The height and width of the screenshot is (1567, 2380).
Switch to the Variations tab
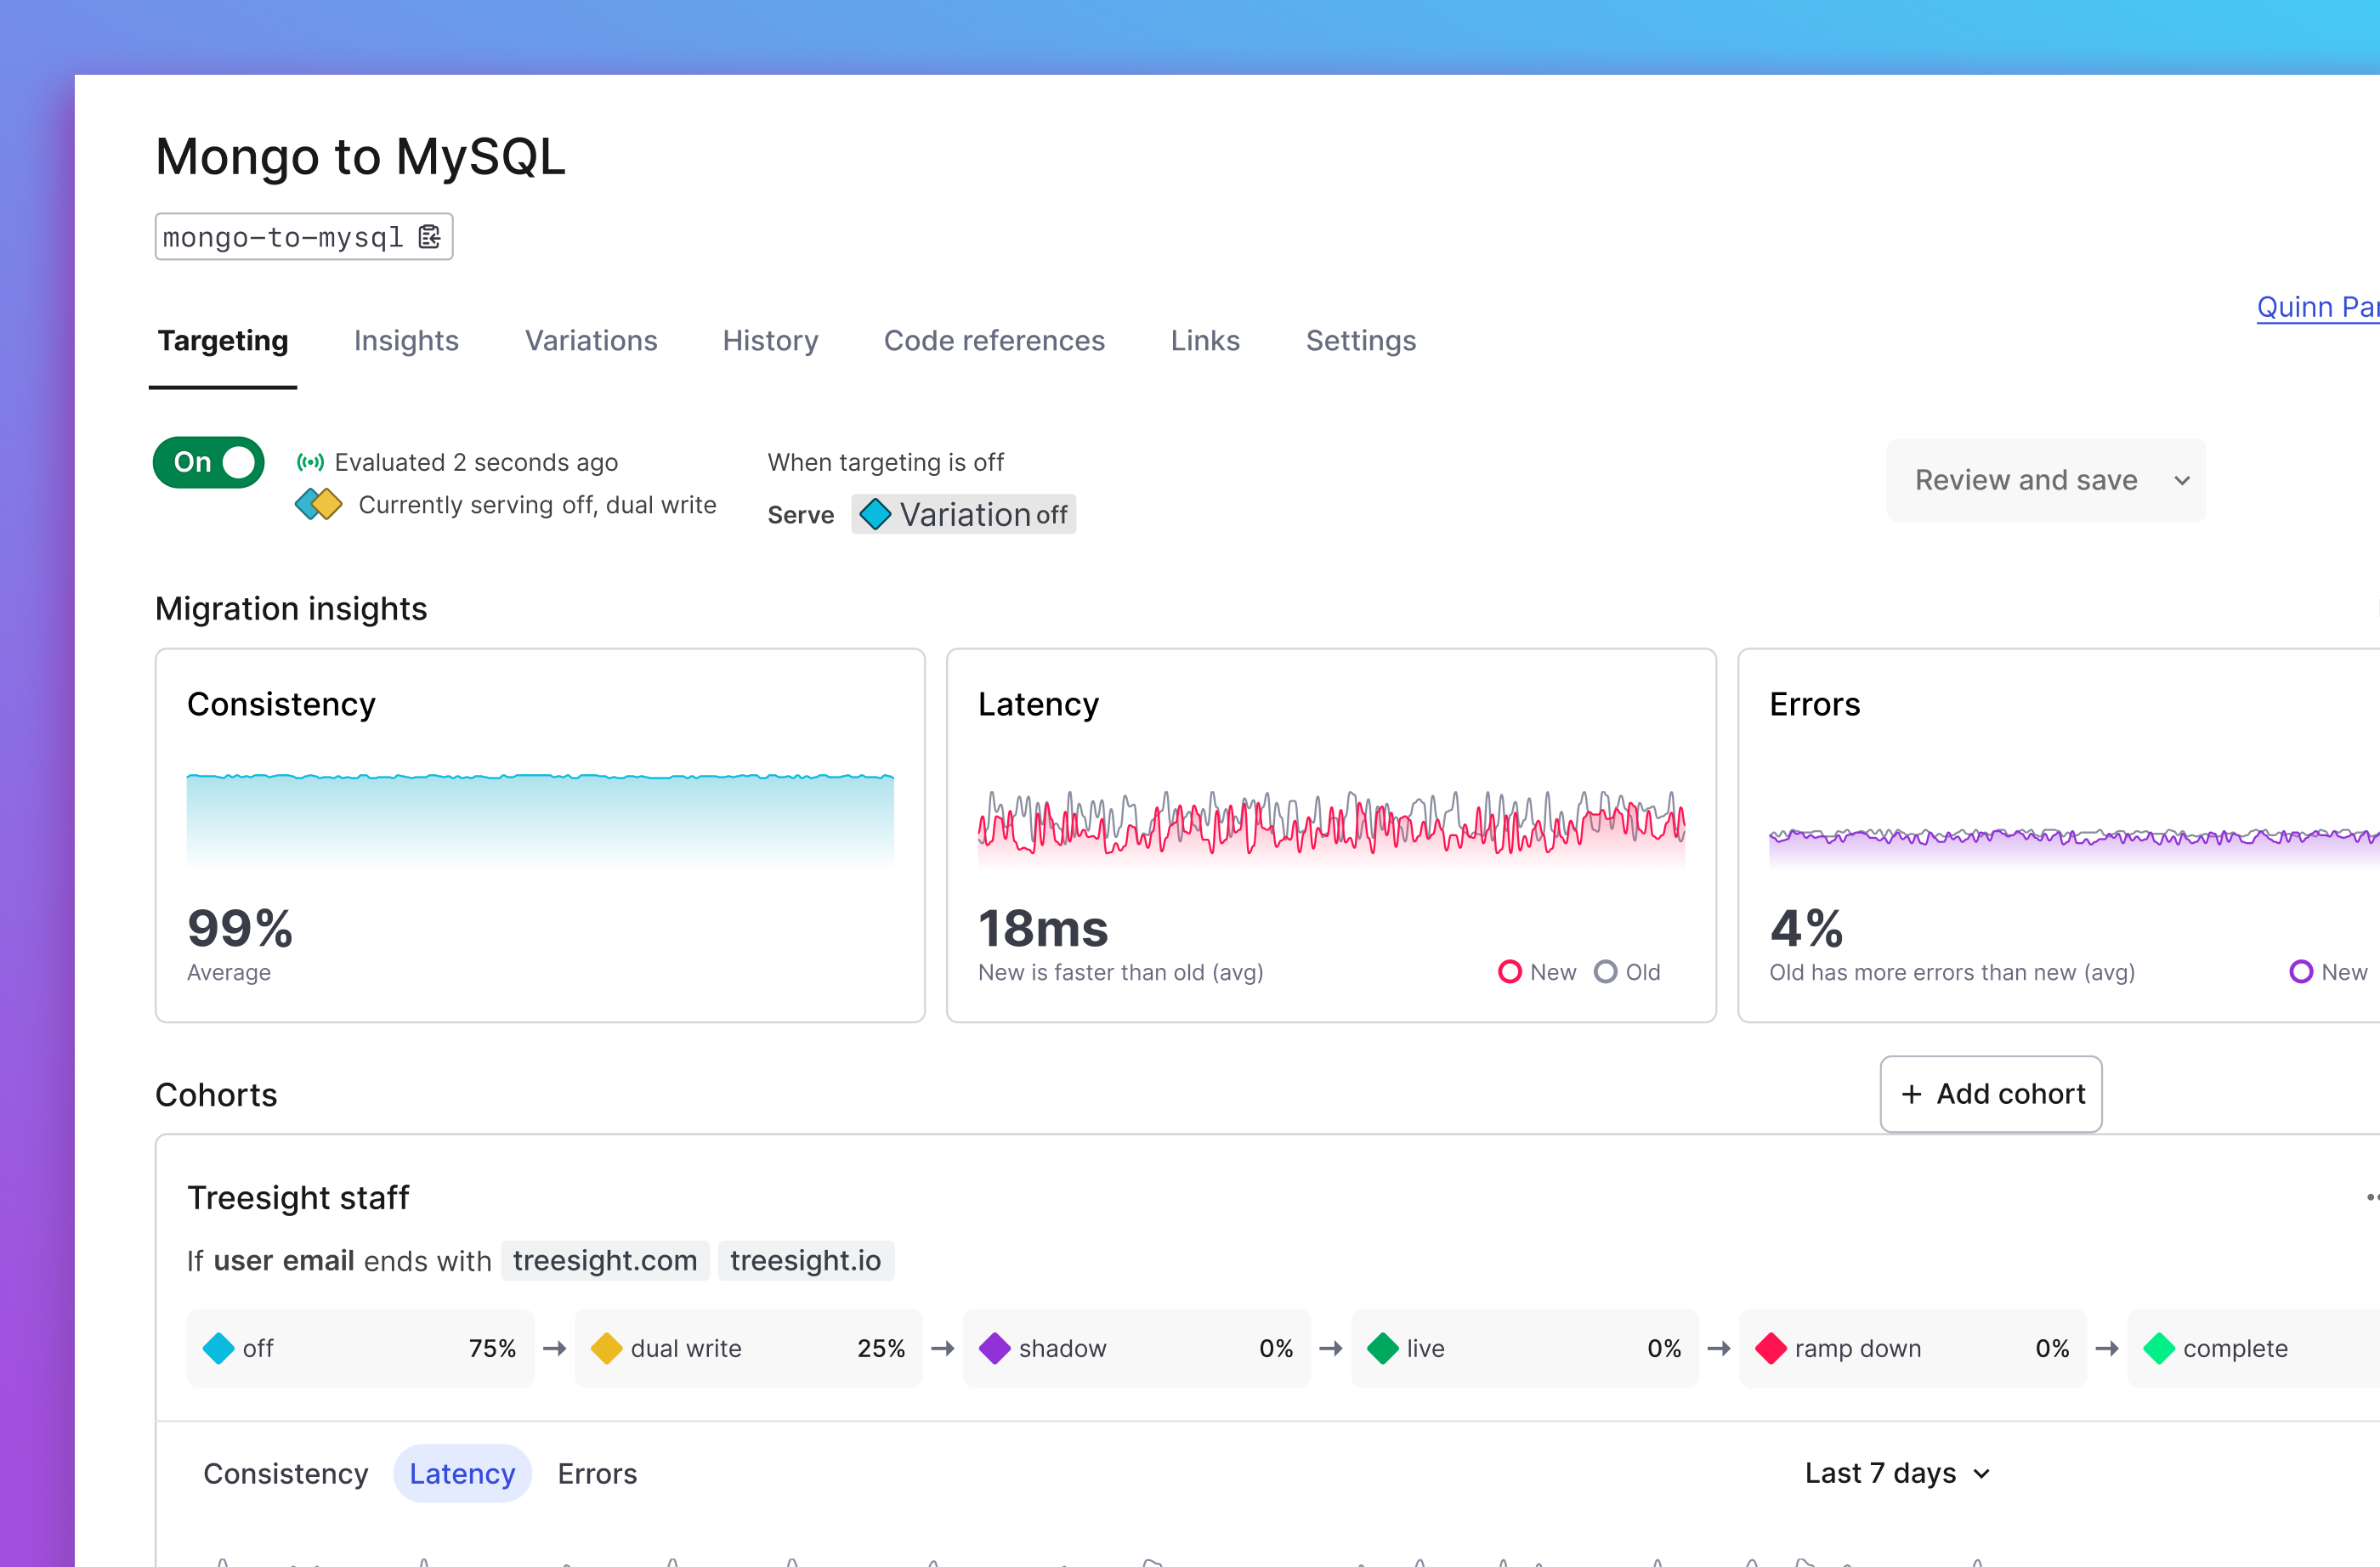pyautogui.click(x=591, y=341)
